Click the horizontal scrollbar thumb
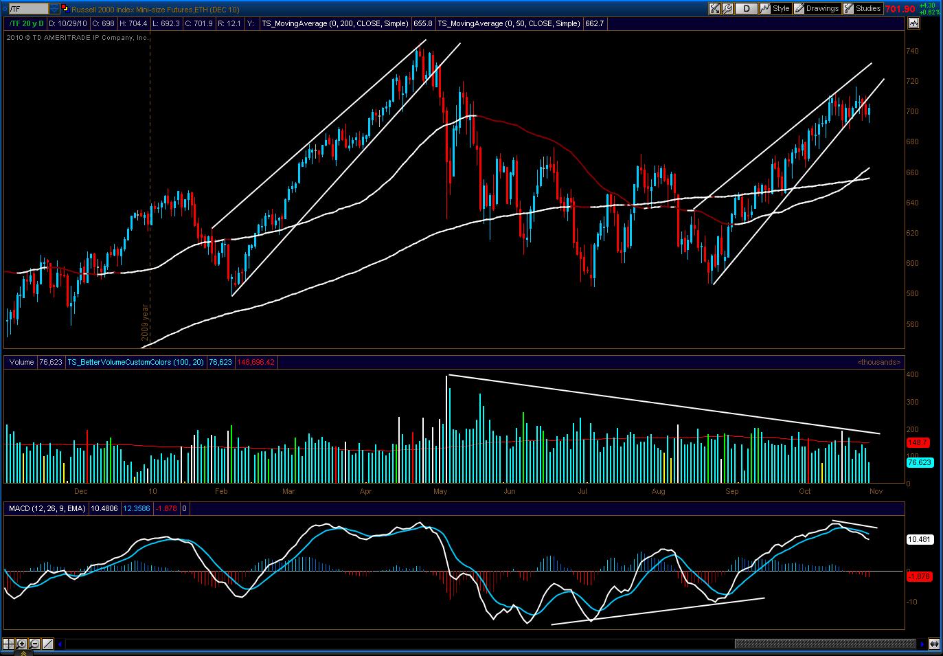This screenshot has width=943, height=656. click(x=826, y=644)
